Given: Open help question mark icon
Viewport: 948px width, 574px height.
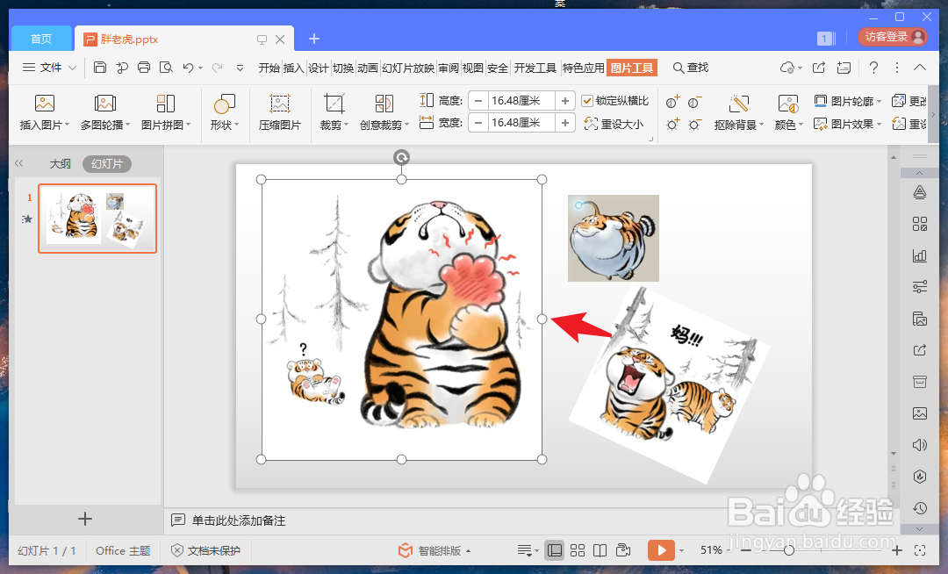Looking at the screenshot, I should click(x=873, y=68).
